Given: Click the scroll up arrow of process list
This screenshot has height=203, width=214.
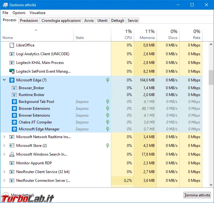Looking at the screenshot, I should point(211,44).
